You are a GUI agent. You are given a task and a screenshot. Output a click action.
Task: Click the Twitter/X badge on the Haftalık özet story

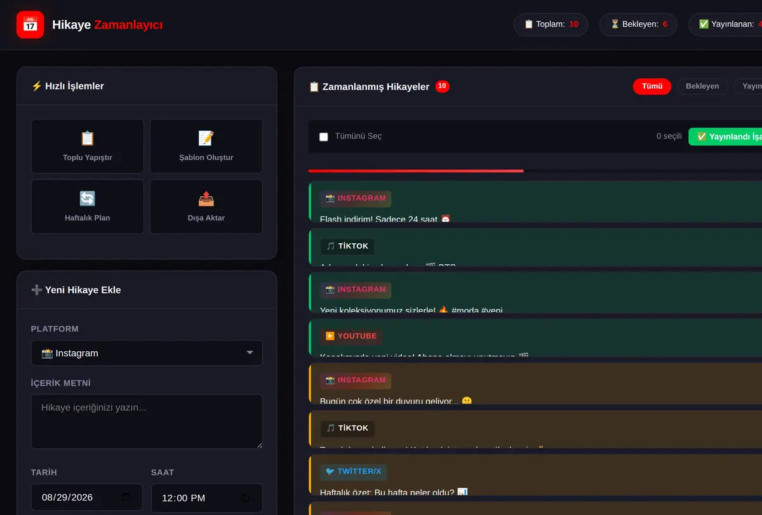(354, 472)
